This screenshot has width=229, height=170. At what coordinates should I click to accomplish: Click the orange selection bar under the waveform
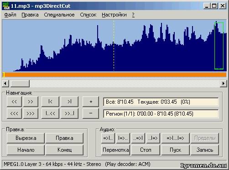[114, 74]
